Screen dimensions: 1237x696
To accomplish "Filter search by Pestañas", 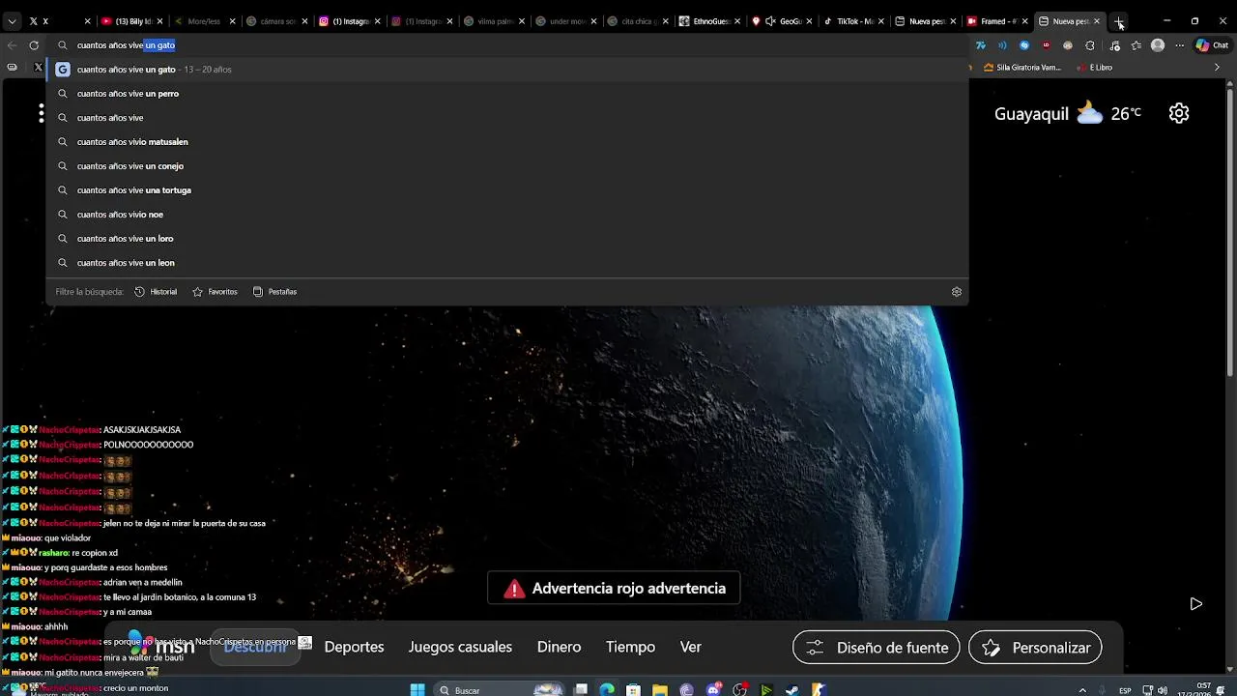I will tap(274, 292).
